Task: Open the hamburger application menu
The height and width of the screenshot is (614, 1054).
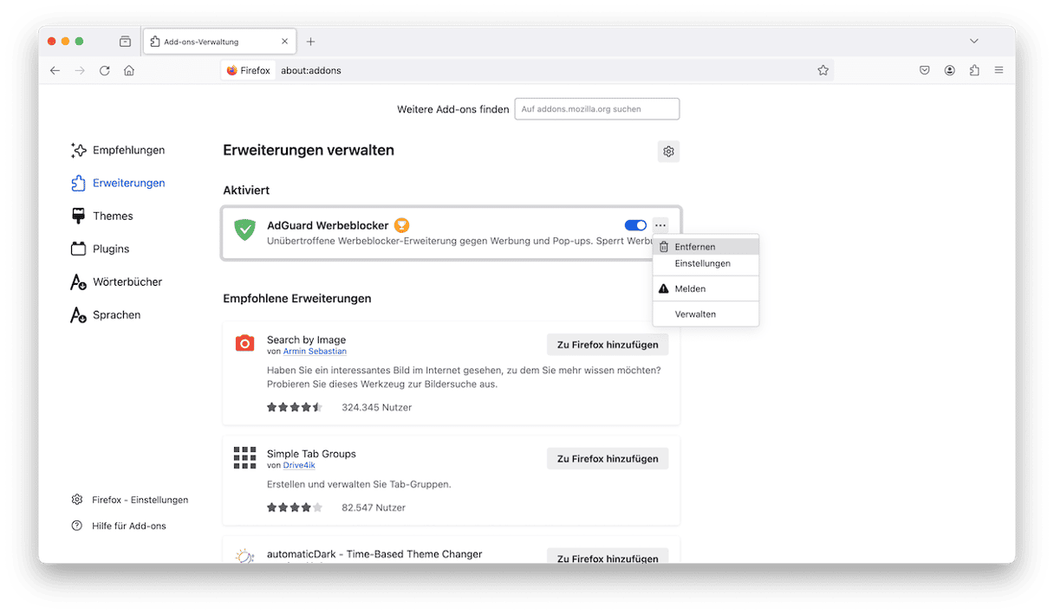Action: point(999,70)
